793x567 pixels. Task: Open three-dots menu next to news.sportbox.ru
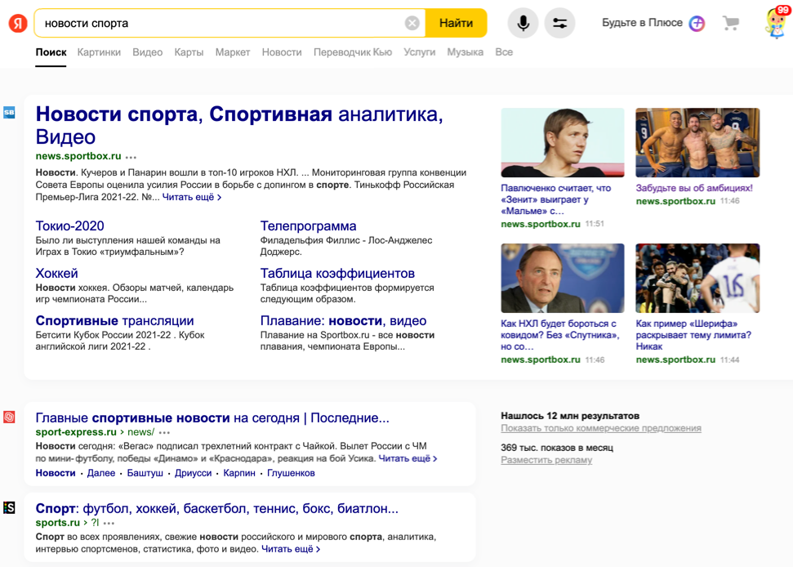tap(131, 157)
